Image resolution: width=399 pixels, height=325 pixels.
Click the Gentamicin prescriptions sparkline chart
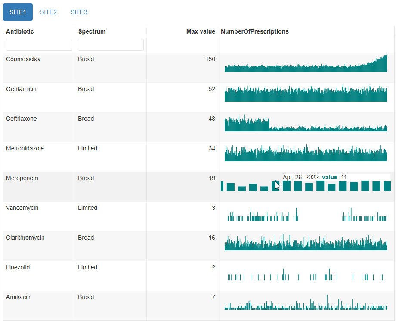click(x=306, y=94)
